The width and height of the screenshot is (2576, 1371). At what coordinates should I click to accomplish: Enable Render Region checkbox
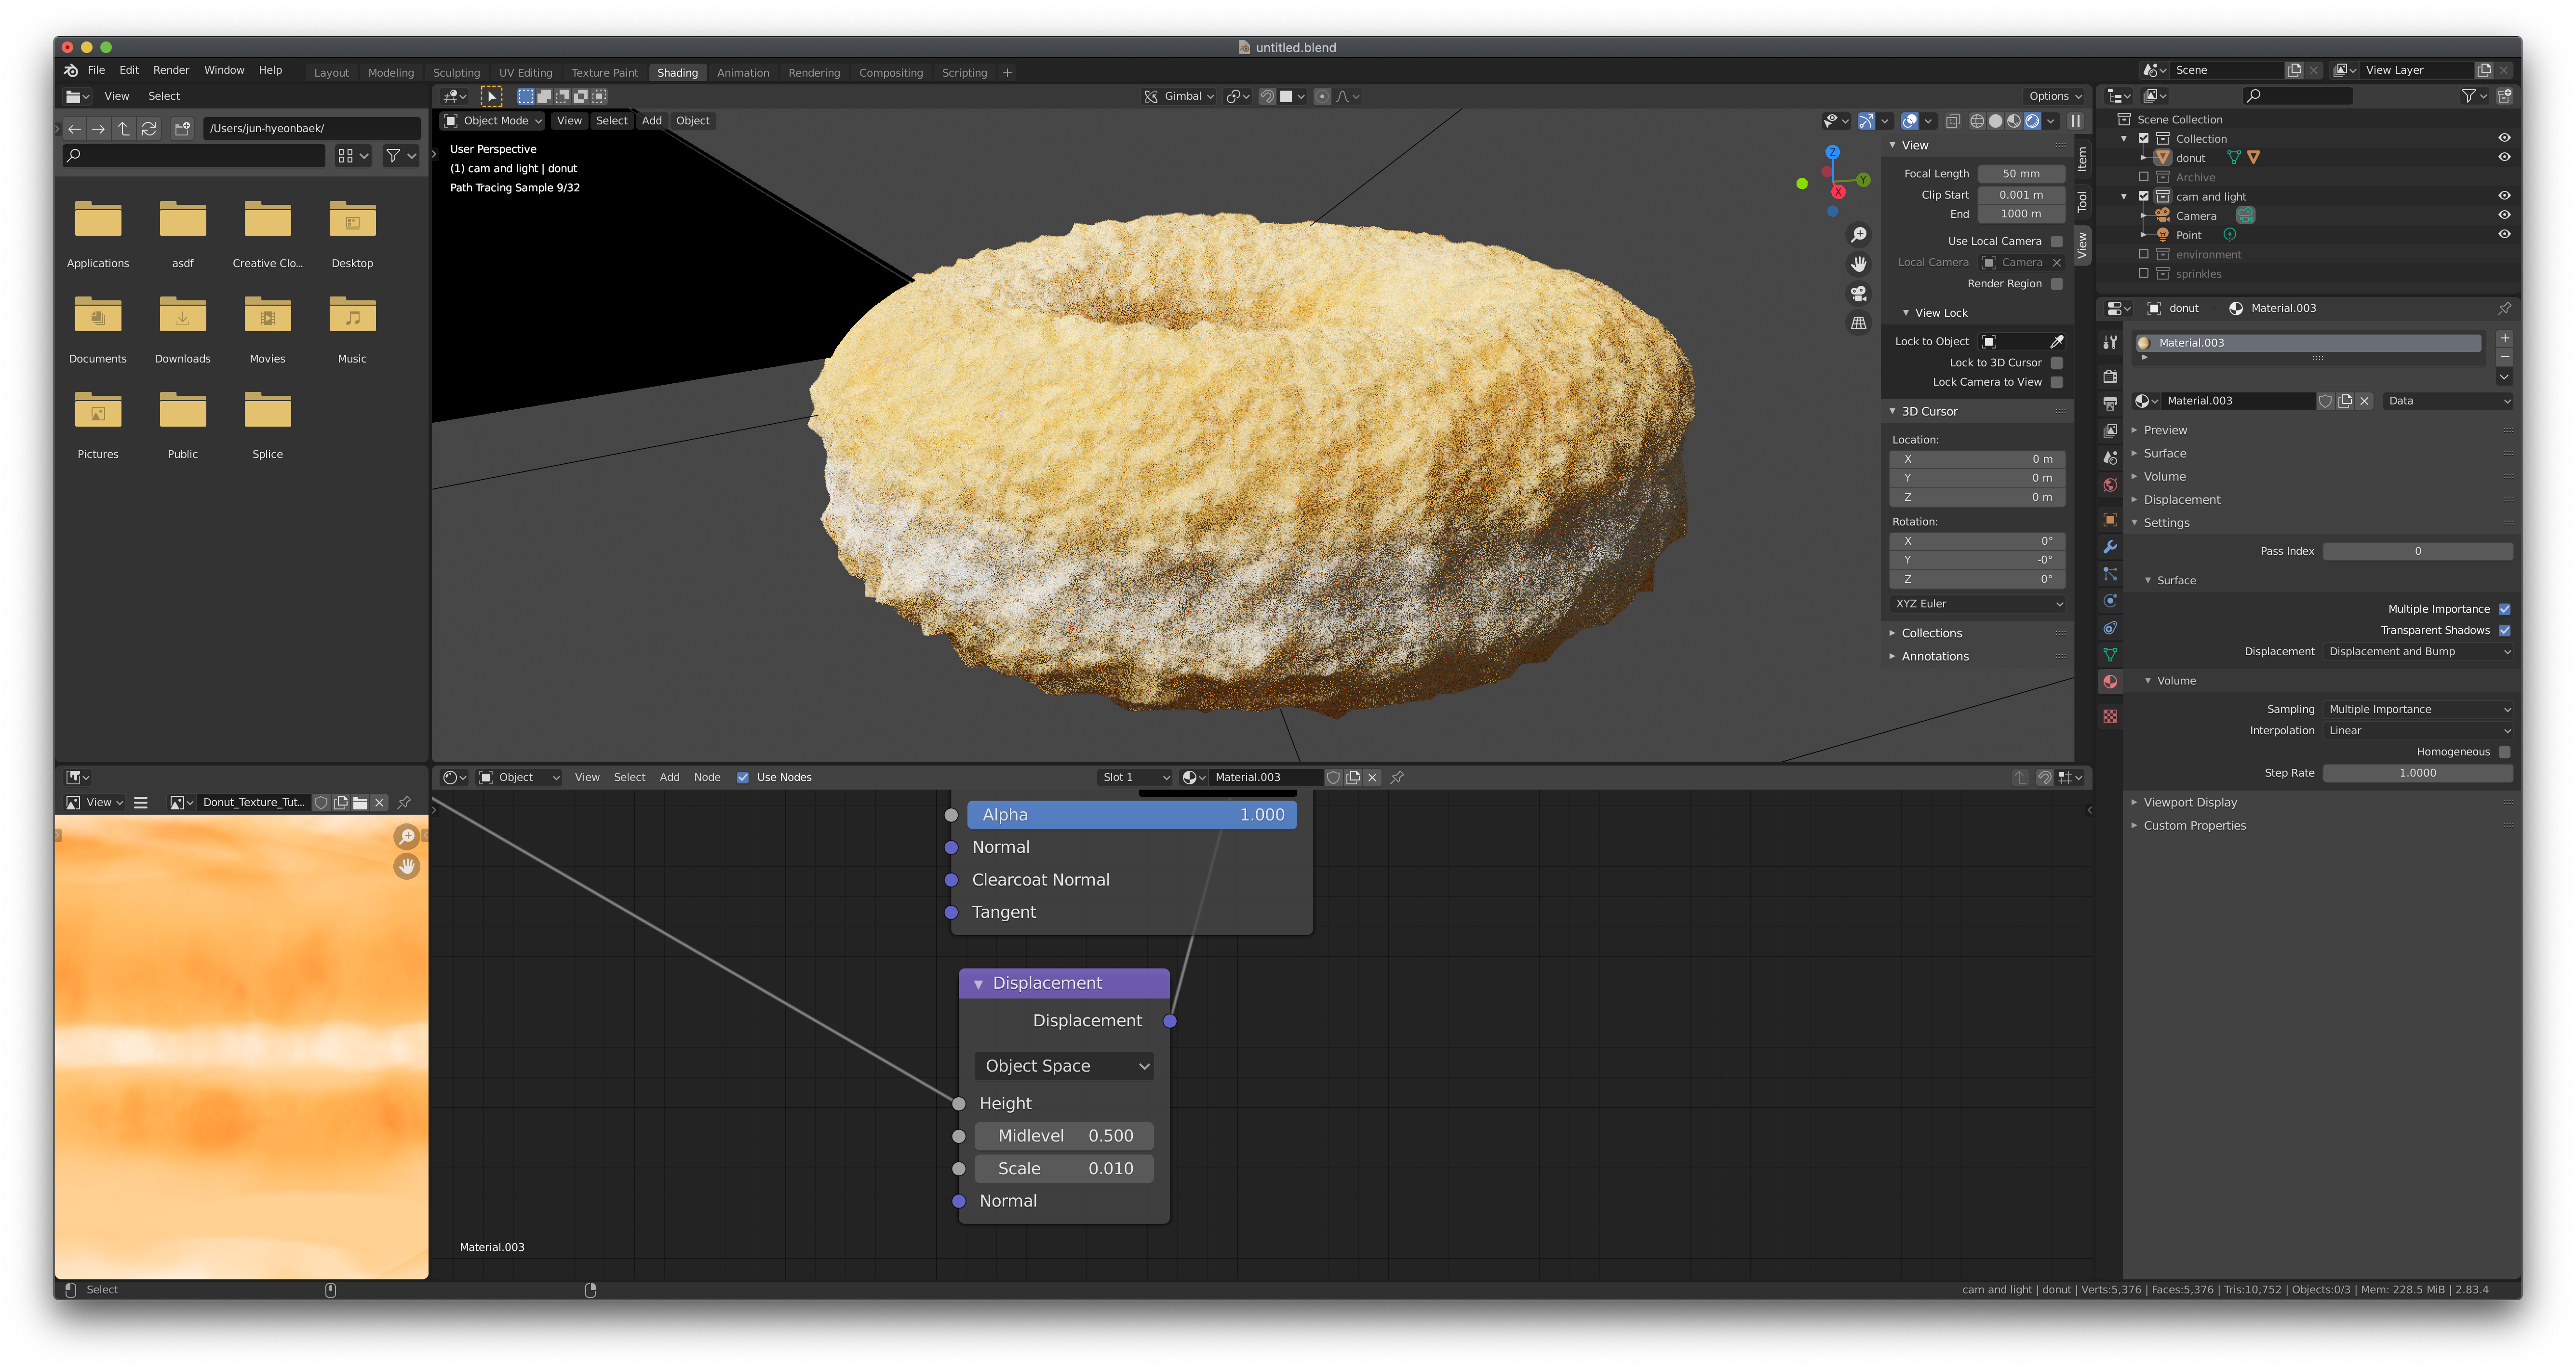click(2056, 284)
